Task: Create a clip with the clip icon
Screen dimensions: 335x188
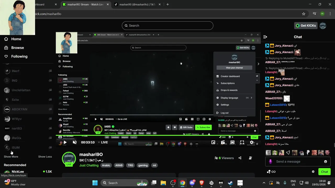Action: 223,142
